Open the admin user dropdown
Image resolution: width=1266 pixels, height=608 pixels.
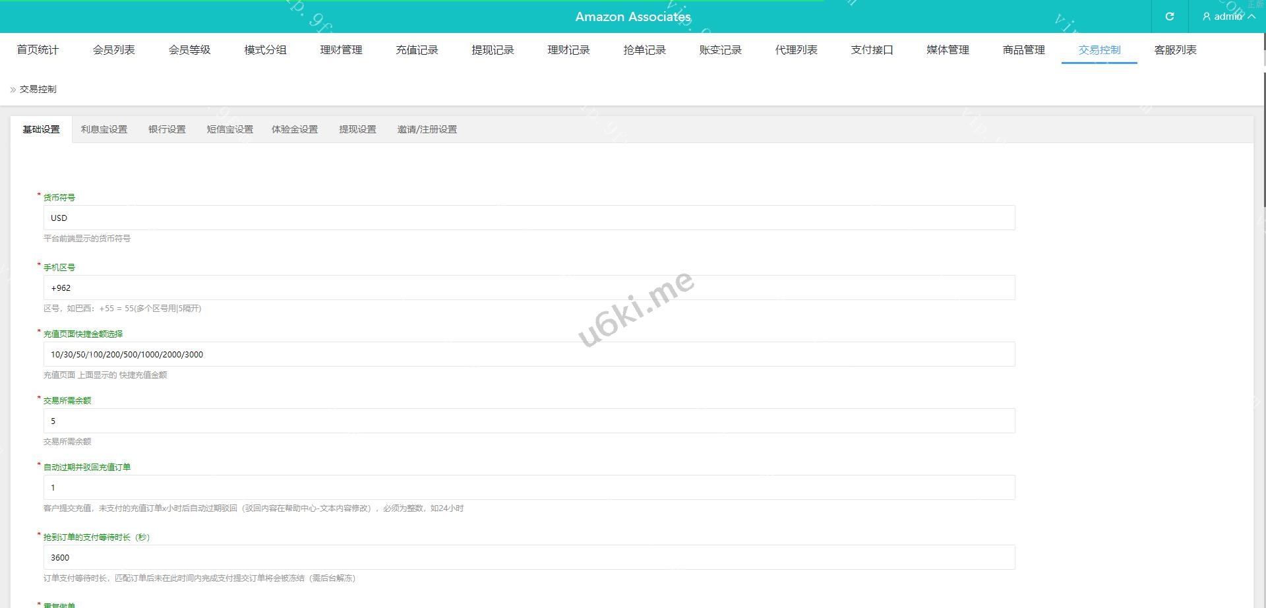click(x=1228, y=16)
